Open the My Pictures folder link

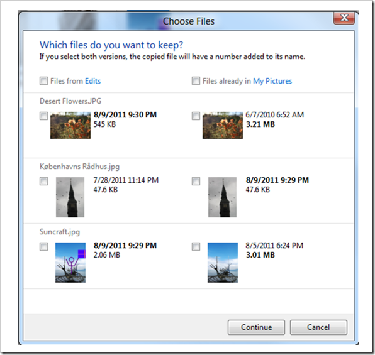(272, 81)
